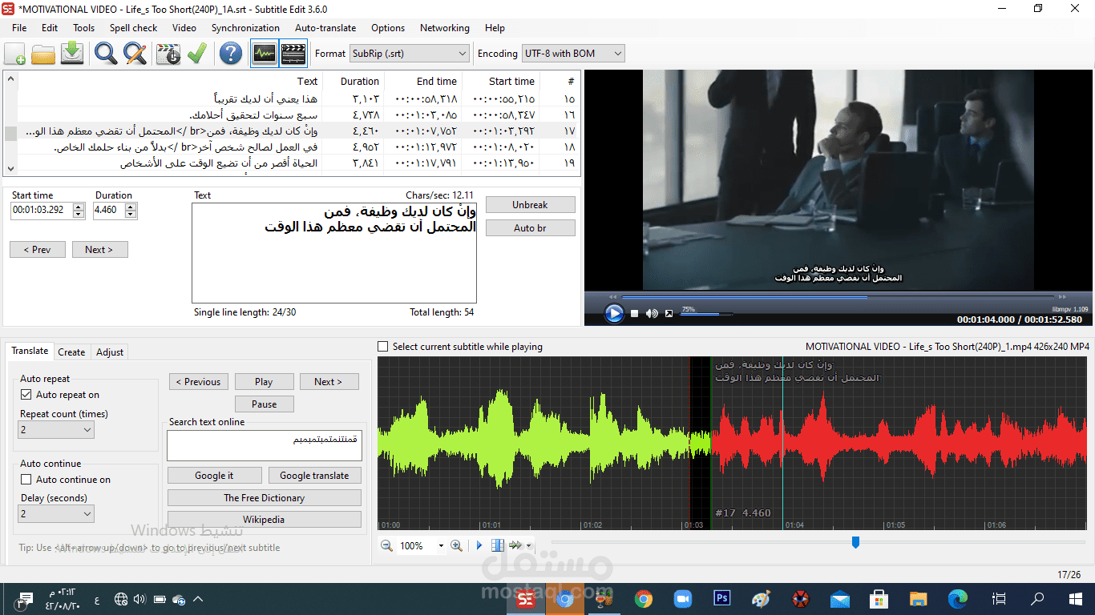Open File Explorer from the taskbar
Screen dimensions: 1095x615
918,598
